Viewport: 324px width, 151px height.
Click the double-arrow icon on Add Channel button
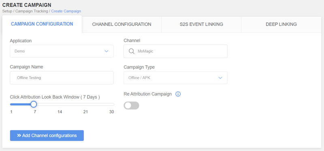[19, 136]
